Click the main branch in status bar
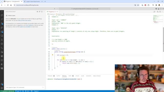Image resolution: width=164 pixels, height=92 pixels. [x=18, y=91]
